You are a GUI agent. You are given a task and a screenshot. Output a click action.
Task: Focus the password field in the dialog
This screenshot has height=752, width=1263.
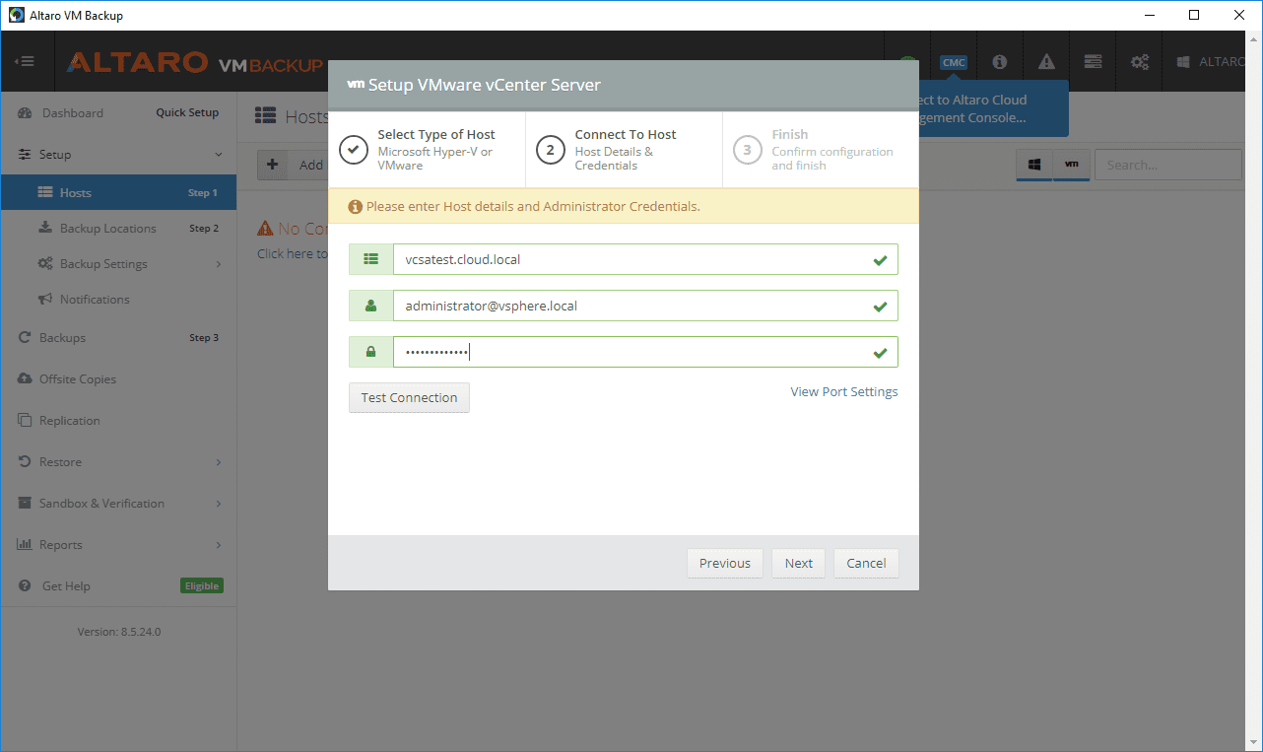(x=645, y=352)
